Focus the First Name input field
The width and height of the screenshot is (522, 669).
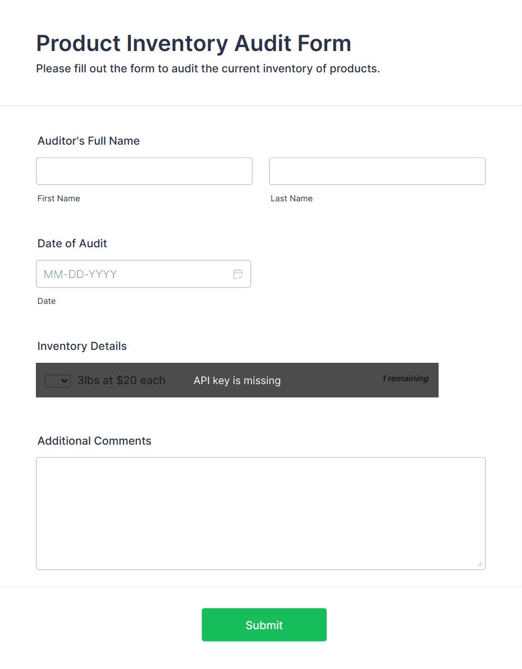144,171
